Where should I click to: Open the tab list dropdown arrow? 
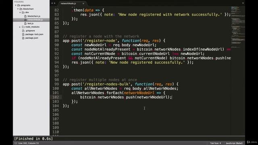tap(243, 3)
